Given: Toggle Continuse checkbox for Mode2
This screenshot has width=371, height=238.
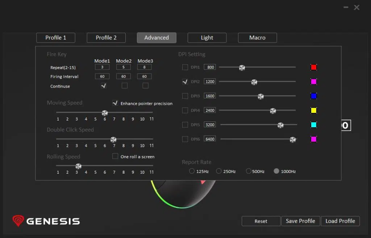Looking at the screenshot, I should tap(125, 86).
